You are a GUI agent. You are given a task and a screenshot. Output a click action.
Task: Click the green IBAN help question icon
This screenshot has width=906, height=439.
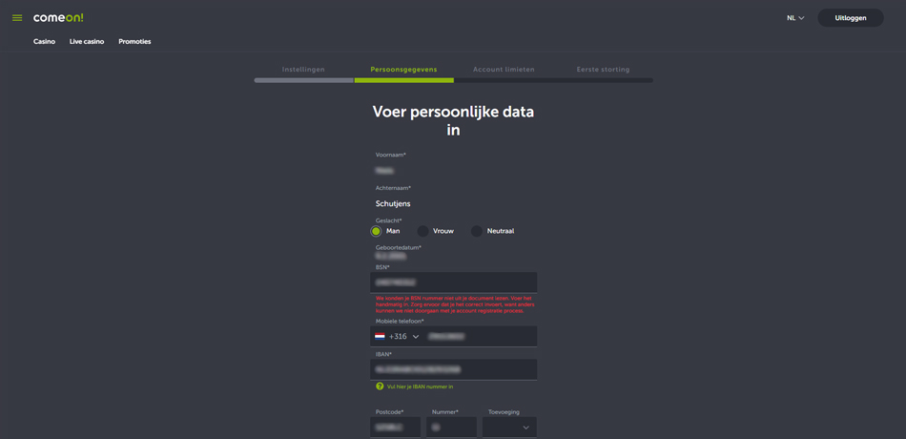(x=380, y=386)
